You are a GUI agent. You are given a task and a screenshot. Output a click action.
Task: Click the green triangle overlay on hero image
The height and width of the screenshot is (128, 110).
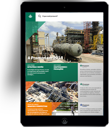(x=32, y=28)
